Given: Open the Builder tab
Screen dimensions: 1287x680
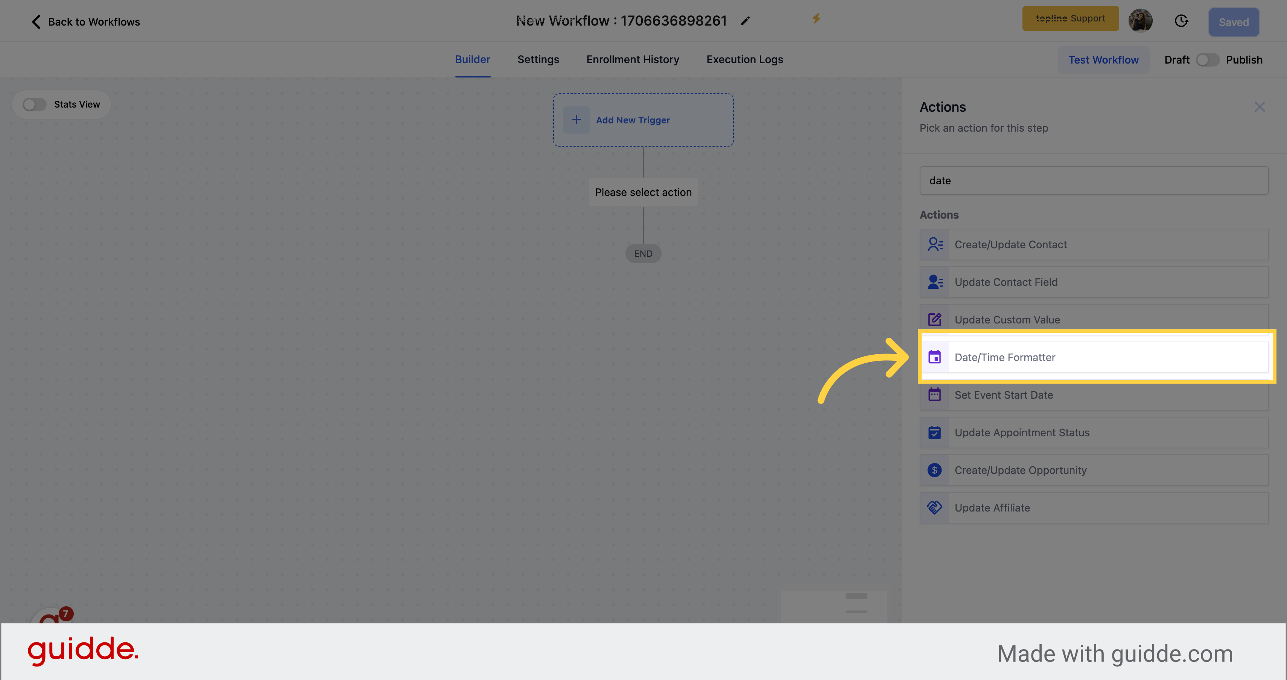Looking at the screenshot, I should [x=472, y=59].
